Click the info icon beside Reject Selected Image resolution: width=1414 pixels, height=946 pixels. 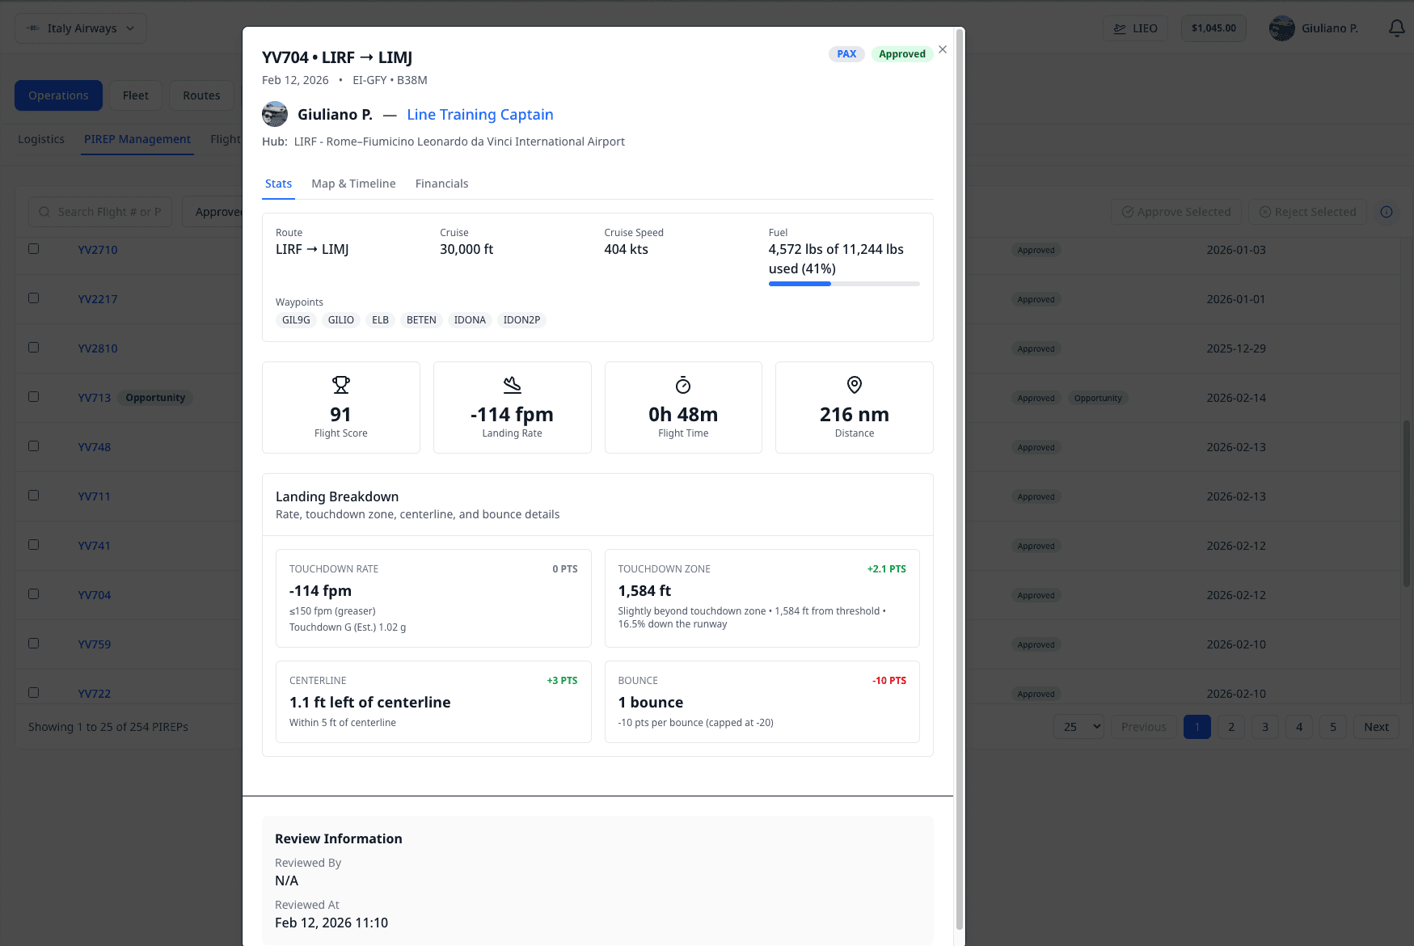pyautogui.click(x=1387, y=212)
